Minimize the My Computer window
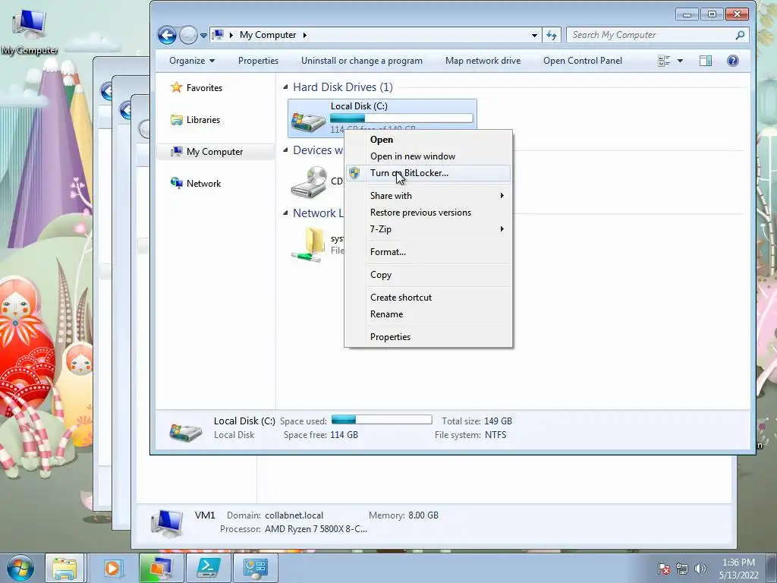777x583 pixels. click(687, 14)
